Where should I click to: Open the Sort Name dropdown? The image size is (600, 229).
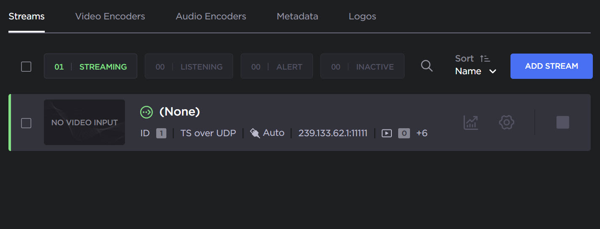(475, 71)
